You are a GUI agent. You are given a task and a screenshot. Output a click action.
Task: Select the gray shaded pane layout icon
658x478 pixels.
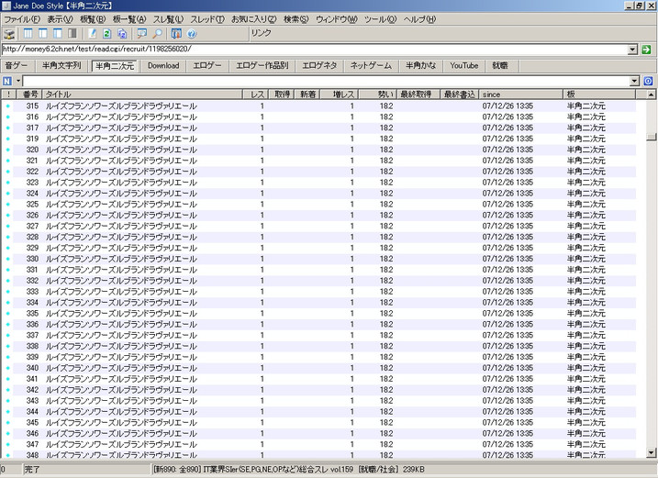(x=72, y=34)
